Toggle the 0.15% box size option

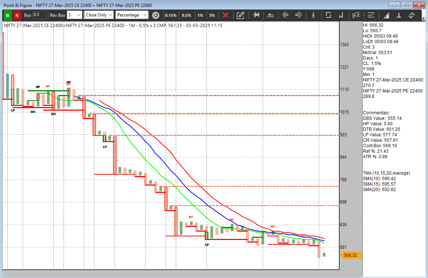170,16
